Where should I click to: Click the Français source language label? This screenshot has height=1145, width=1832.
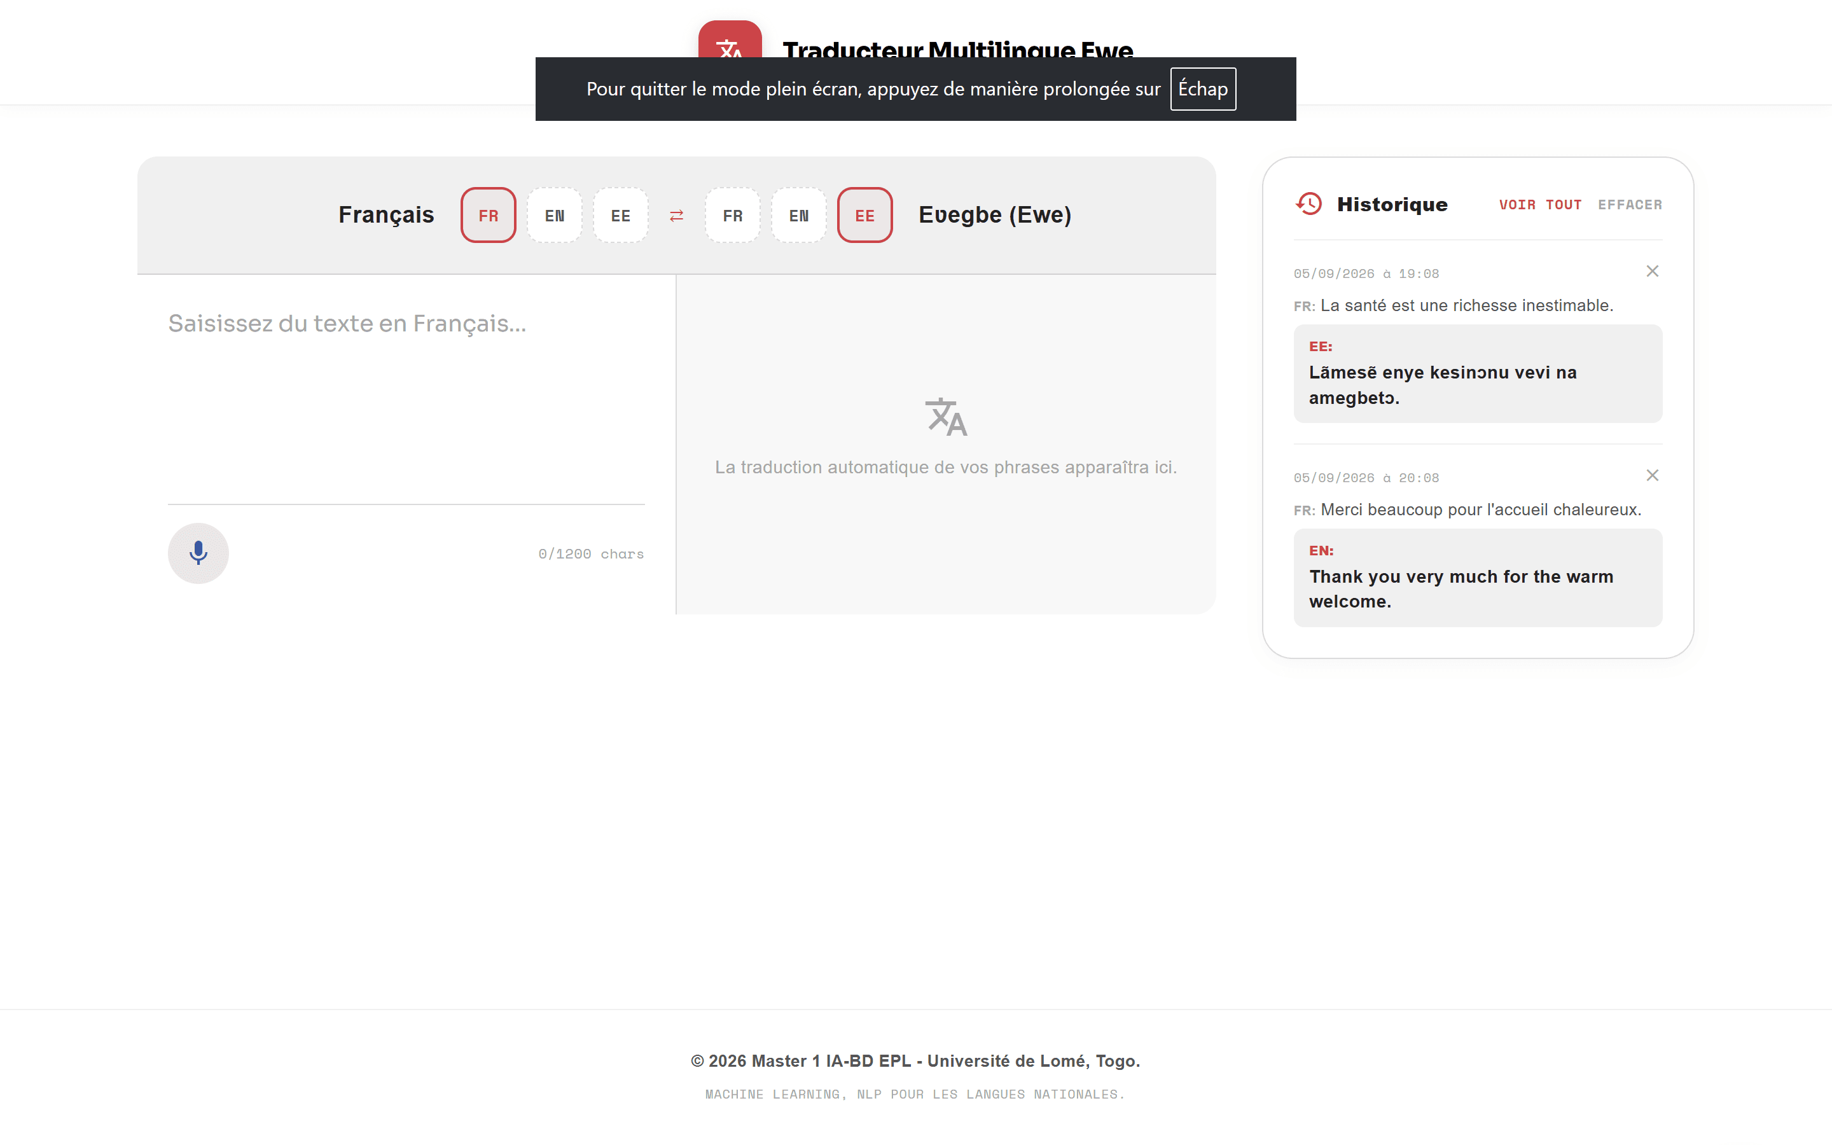click(386, 215)
